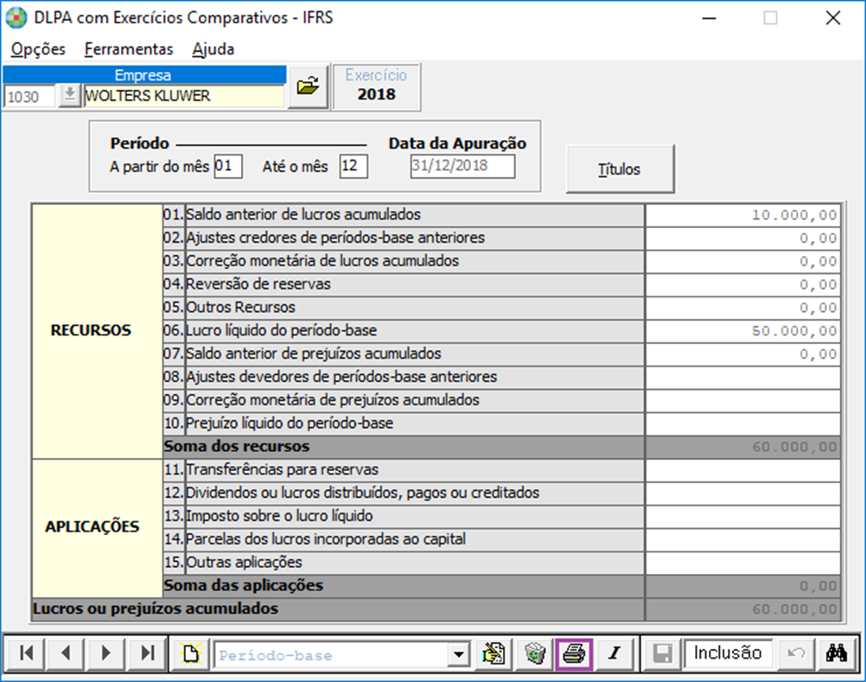Go to previous record arrow
Image resolution: width=866 pixels, height=682 pixels.
[x=65, y=653]
